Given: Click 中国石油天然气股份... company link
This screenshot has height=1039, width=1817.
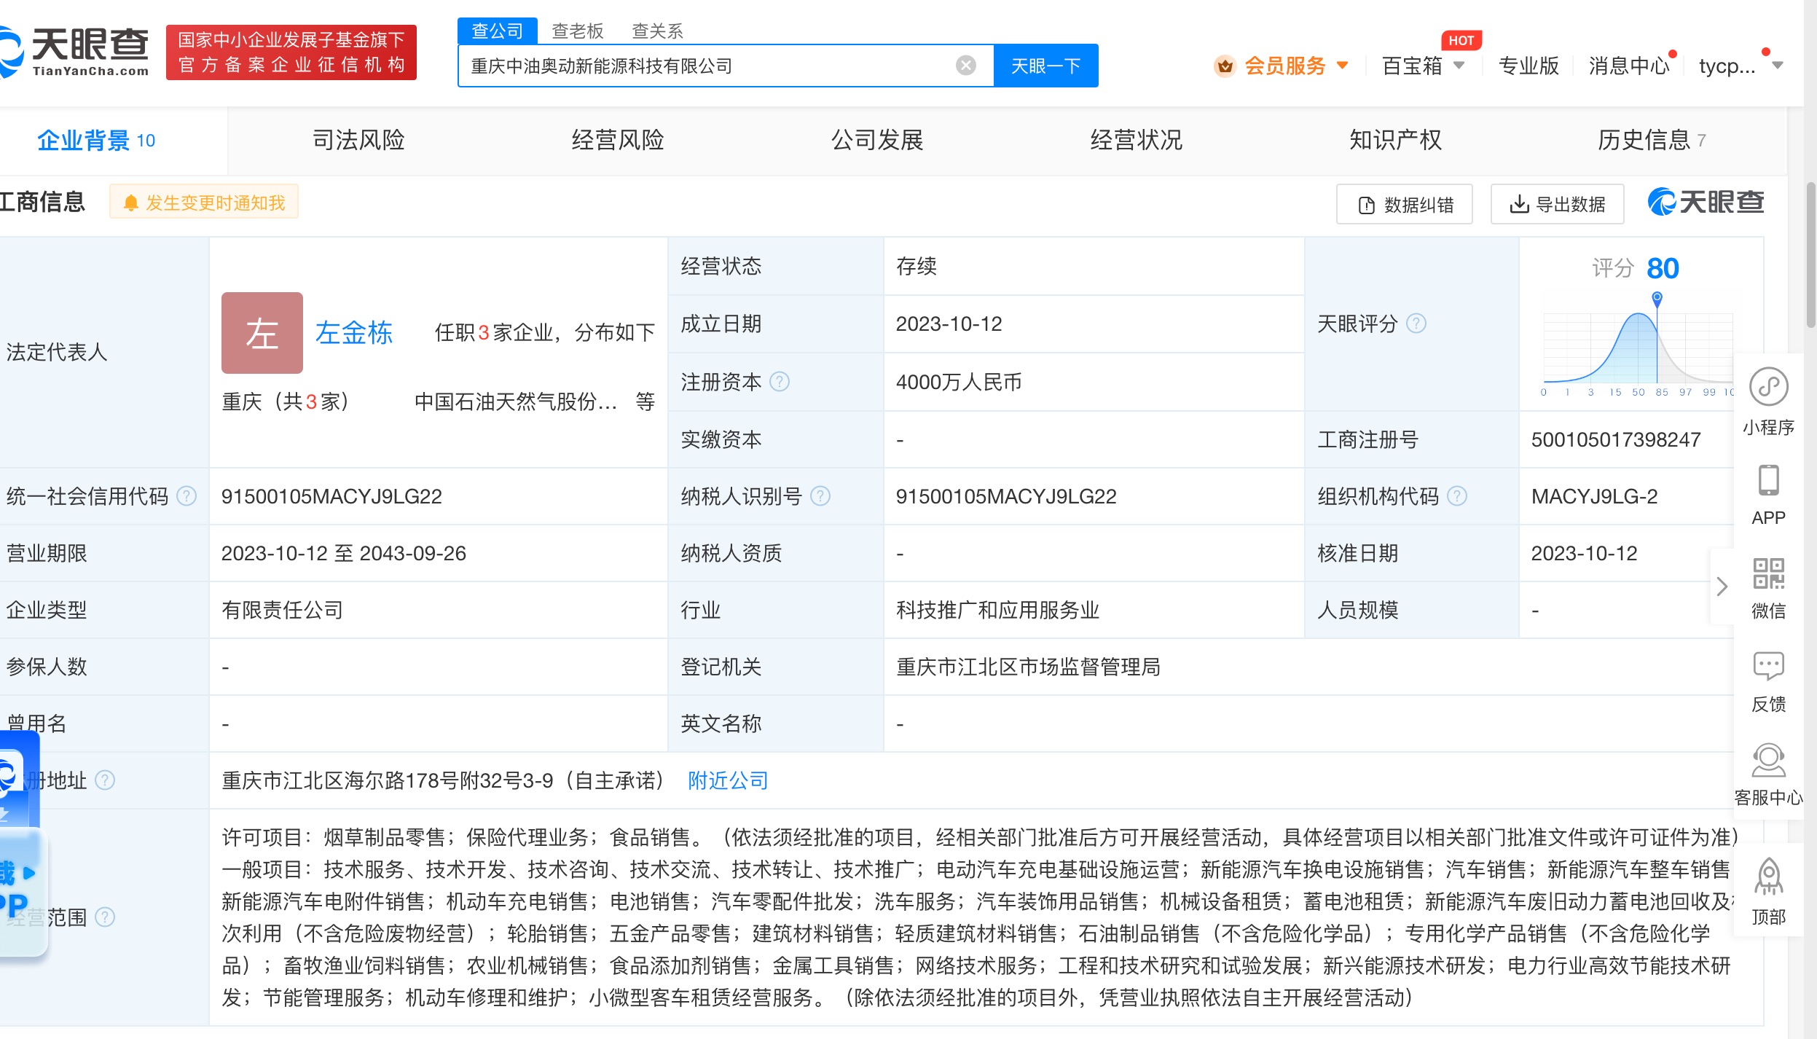Looking at the screenshot, I should [516, 401].
